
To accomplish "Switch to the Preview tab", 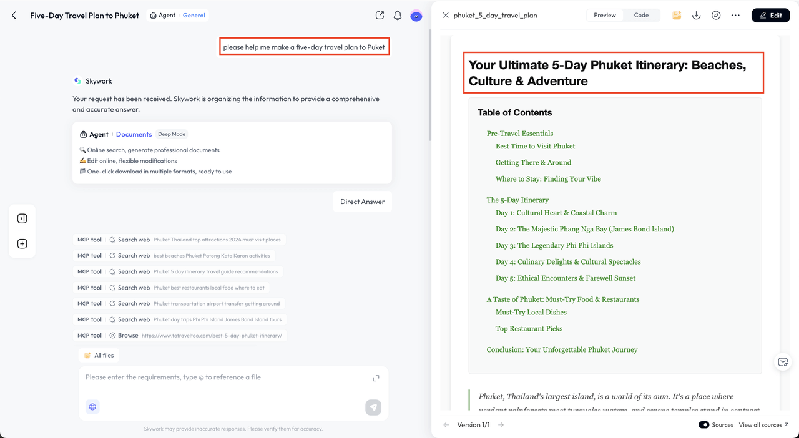I will point(604,16).
